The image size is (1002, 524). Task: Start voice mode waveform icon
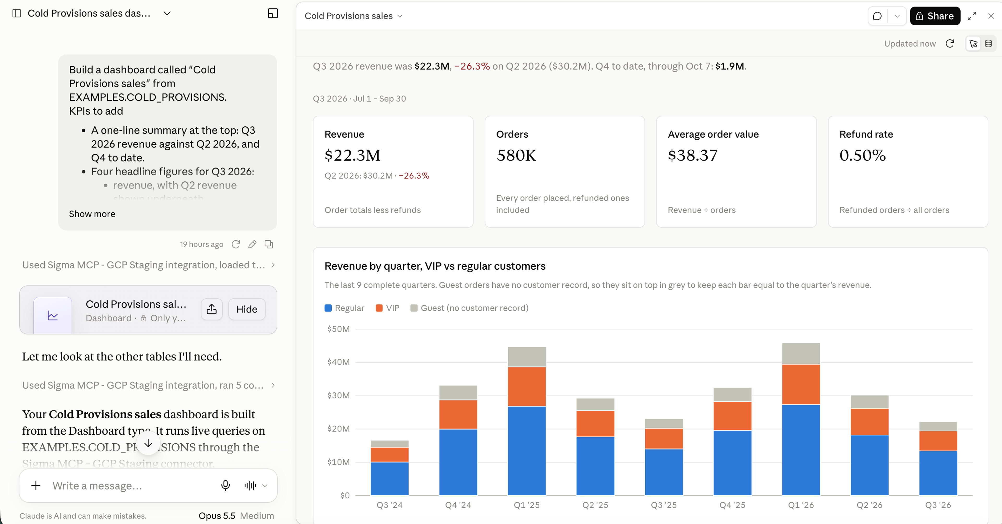[x=250, y=485]
